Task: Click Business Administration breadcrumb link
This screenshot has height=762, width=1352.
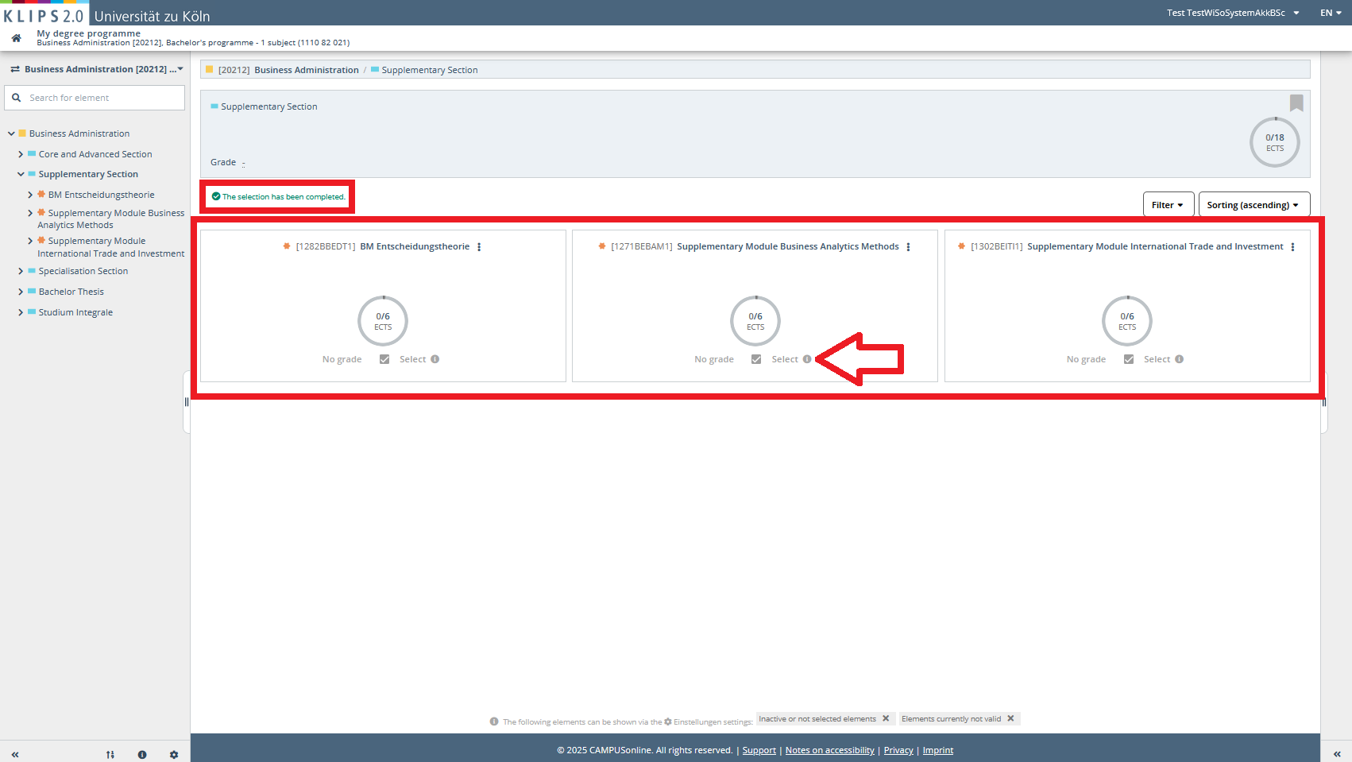Action: click(x=307, y=70)
